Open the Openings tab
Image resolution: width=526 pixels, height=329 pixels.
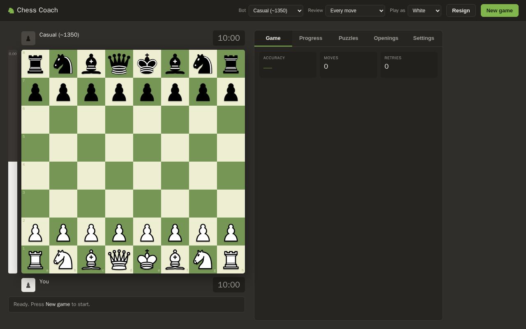click(x=386, y=38)
